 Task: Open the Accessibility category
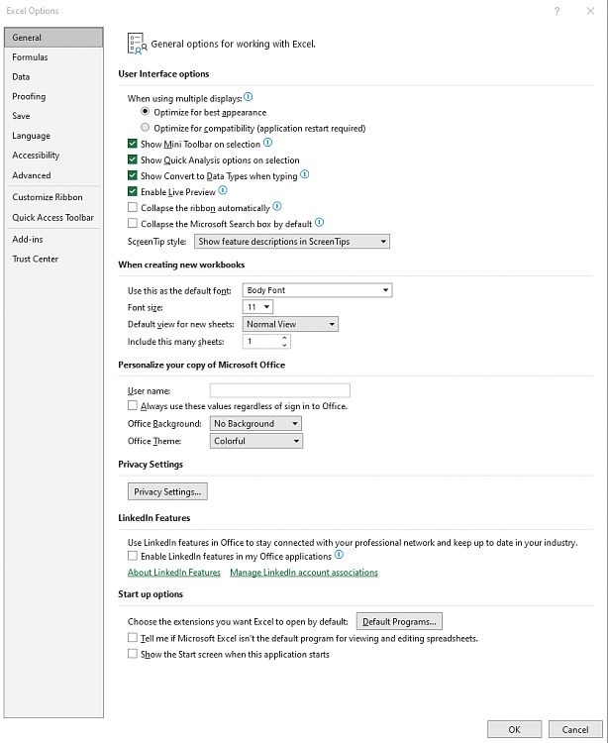tap(53, 156)
